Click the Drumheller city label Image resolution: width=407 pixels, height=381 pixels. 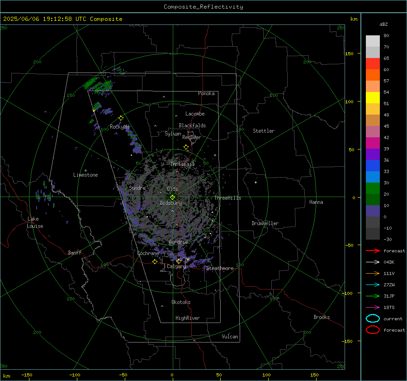265,223
